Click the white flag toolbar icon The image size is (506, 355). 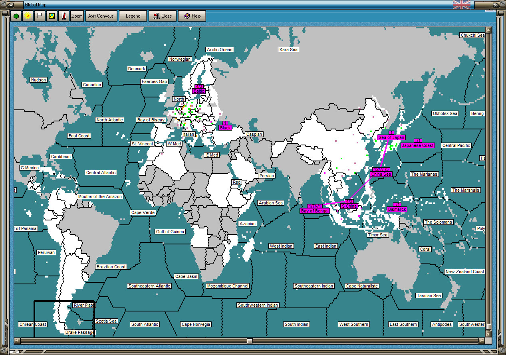tap(40, 16)
